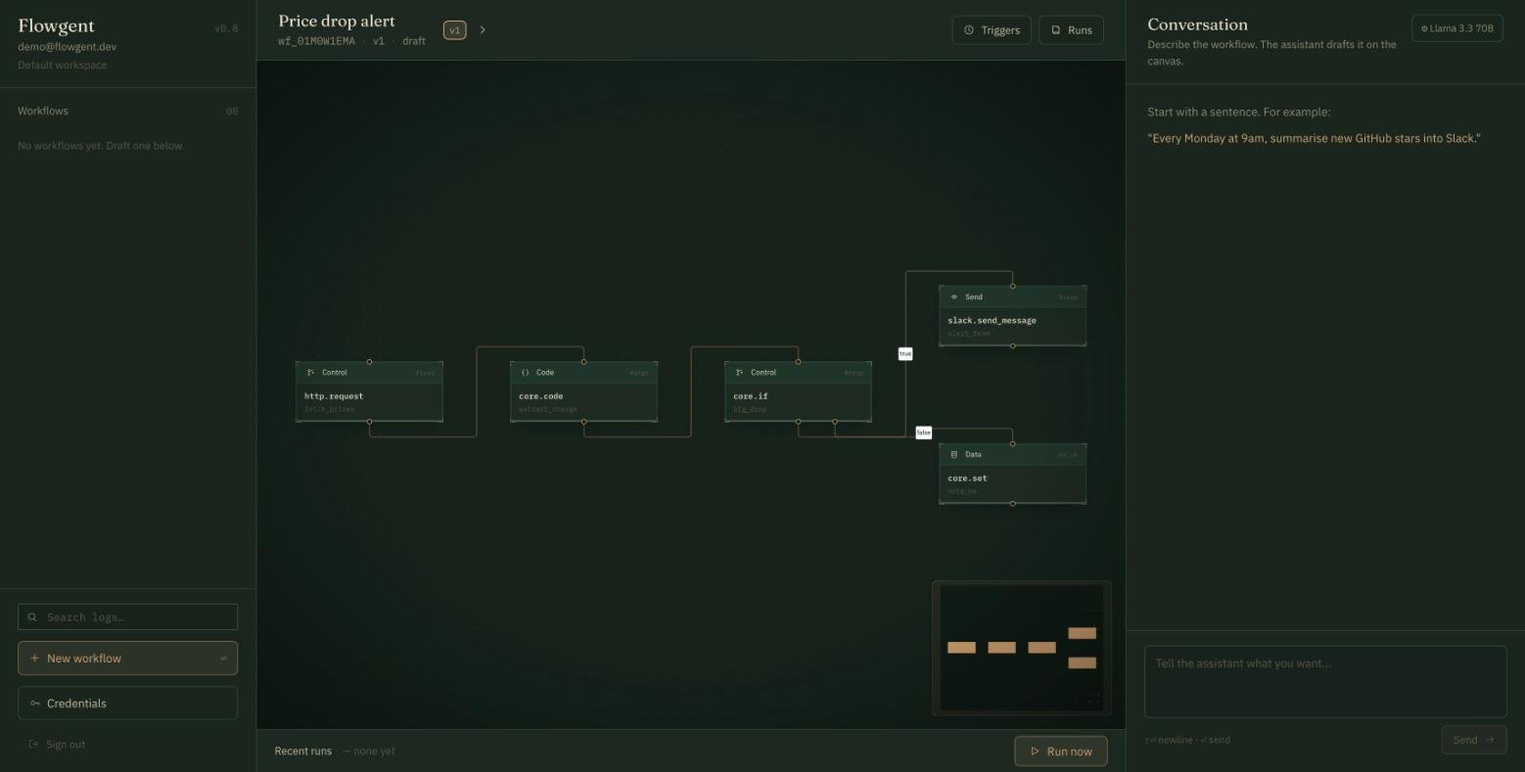The width and height of the screenshot is (1525, 772).
Task: Click 'Default workspace' label
Action: coord(63,66)
